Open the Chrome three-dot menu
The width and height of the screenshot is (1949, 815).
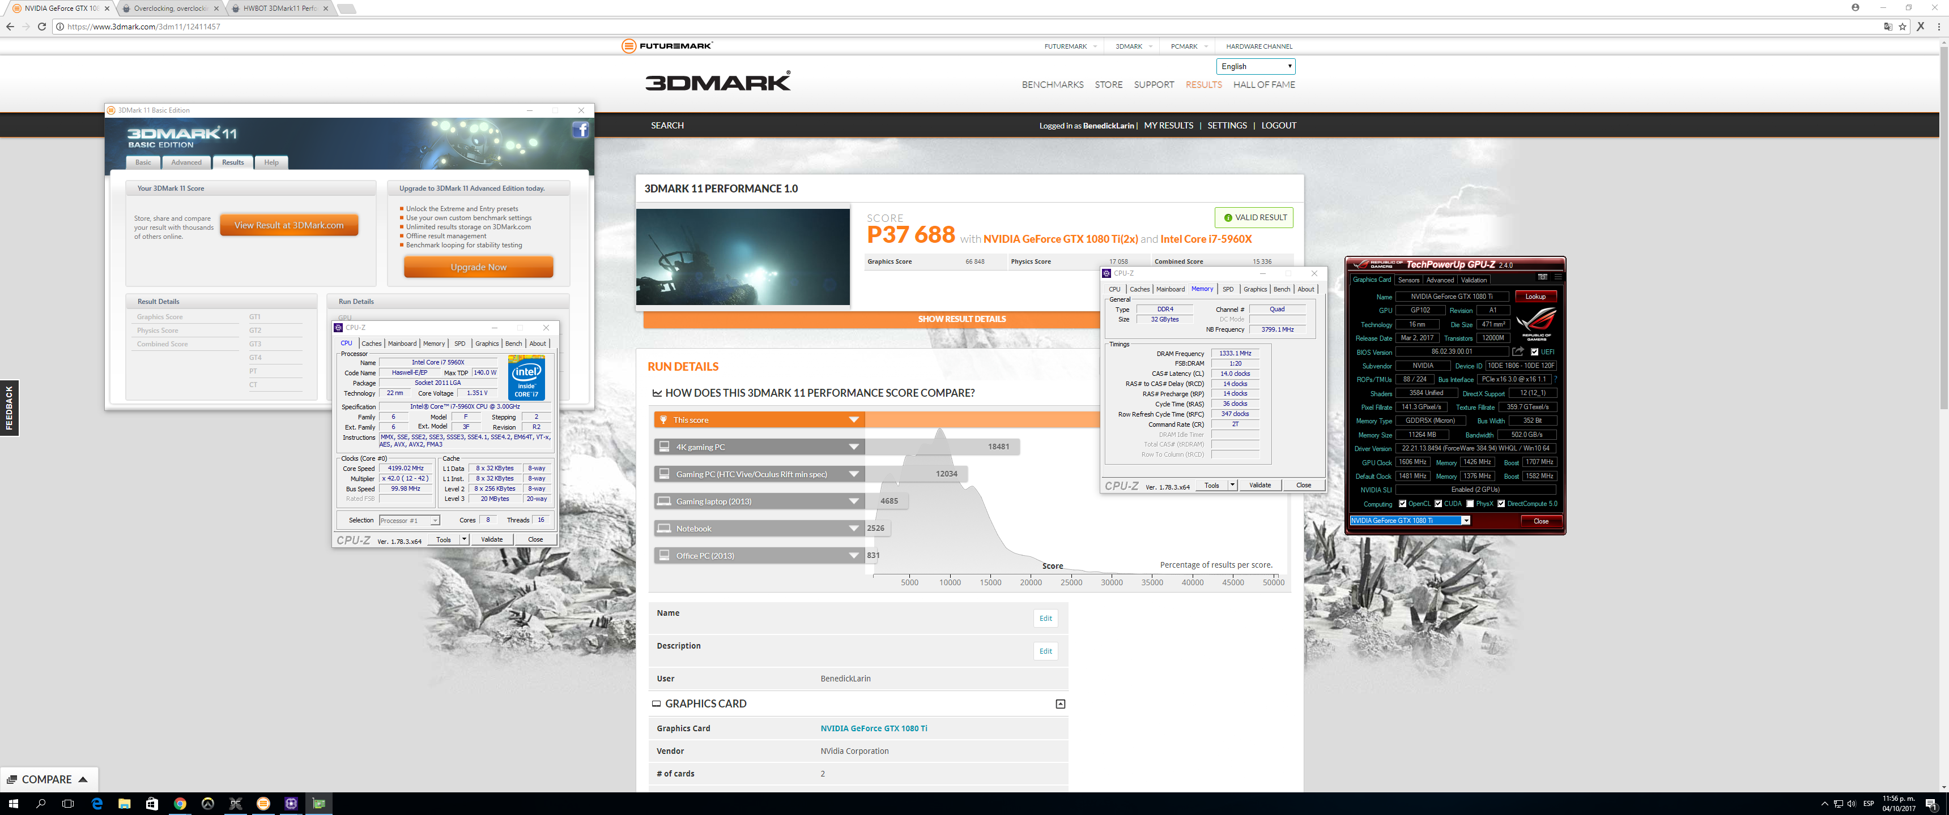pos(1939,27)
